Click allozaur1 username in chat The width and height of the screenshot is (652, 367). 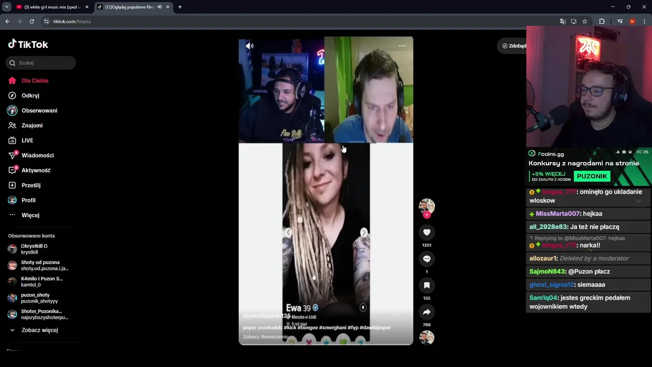(x=543, y=258)
